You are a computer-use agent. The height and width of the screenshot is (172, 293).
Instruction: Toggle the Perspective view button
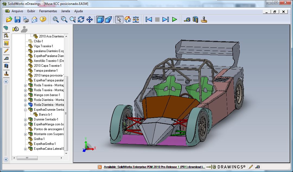pos(109,20)
